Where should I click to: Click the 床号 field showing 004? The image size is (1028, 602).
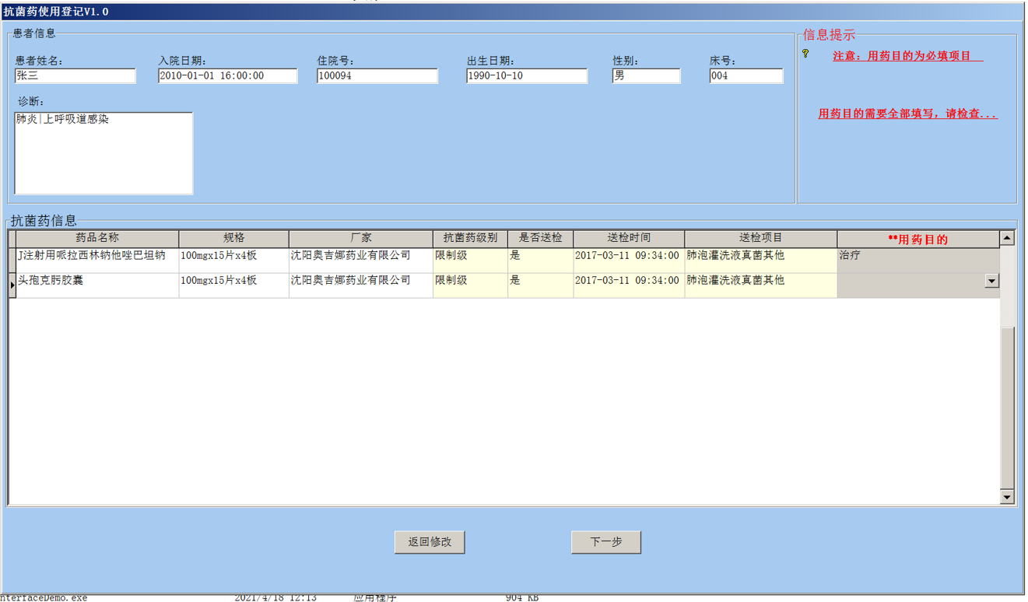746,76
